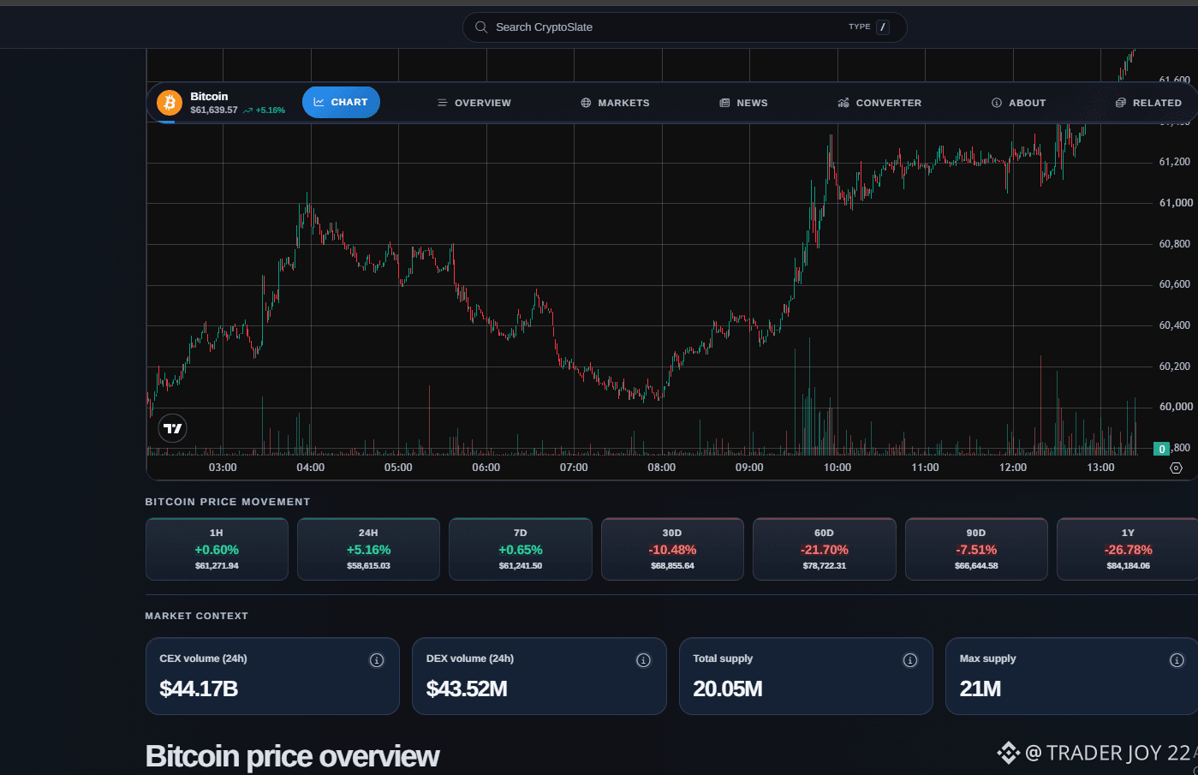This screenshot has width=1198, height=775.
Task: Select the CHART tab
Action: pos(341,102)
